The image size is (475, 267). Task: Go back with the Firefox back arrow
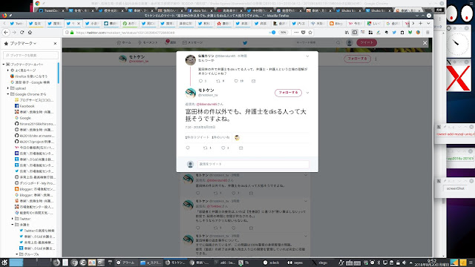(6, 33)
